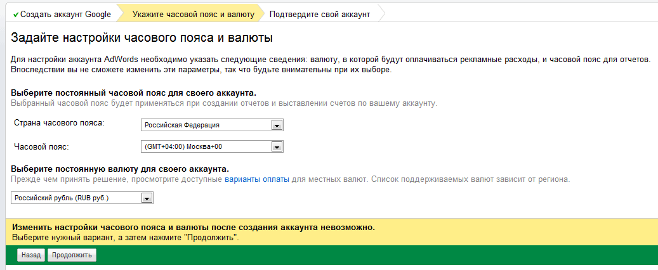Viewport: 658px width, 270px height.
Task: Click the arrow on the country dropdown
Action: (x=276, y=125)
